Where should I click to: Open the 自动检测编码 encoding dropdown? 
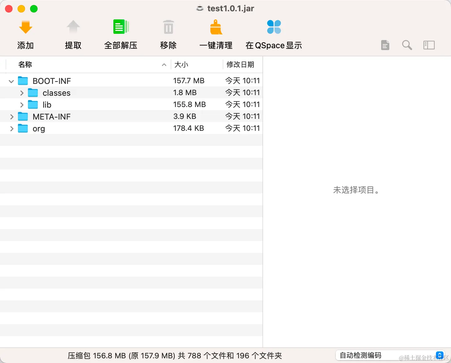[x=390, y=355]
